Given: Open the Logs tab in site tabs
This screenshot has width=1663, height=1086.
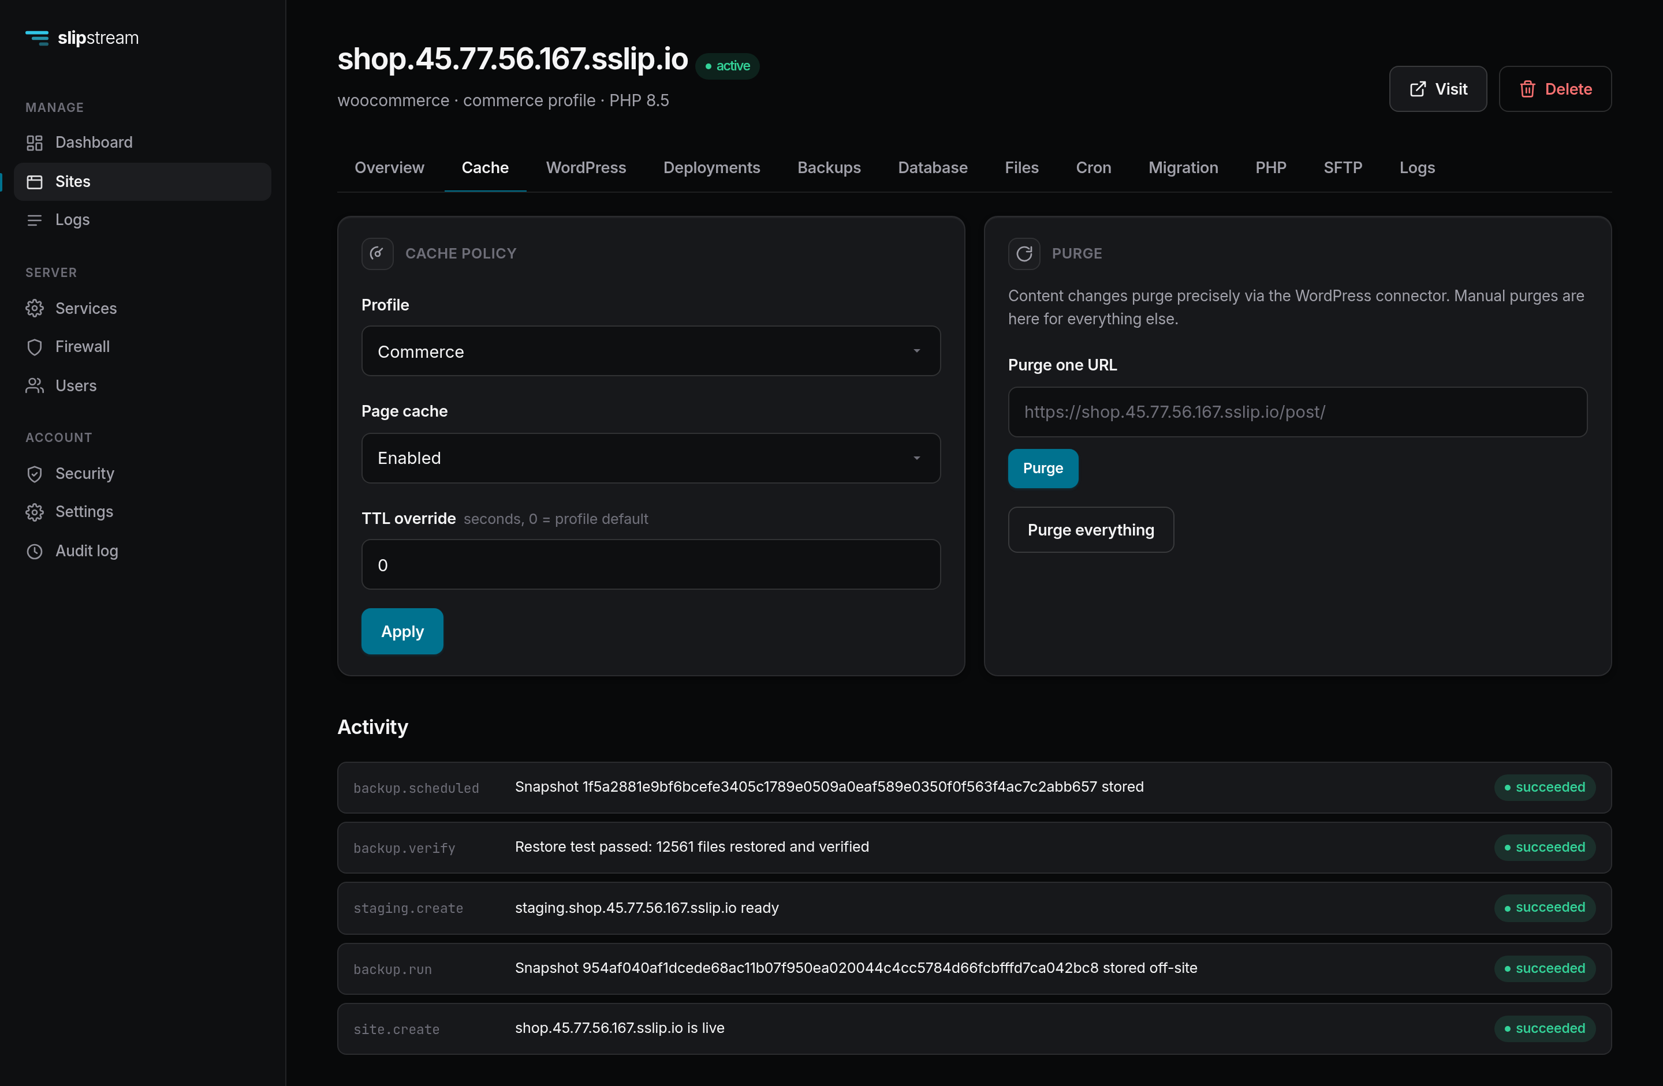Looking at the screenshot, I should pos(1416,167).
